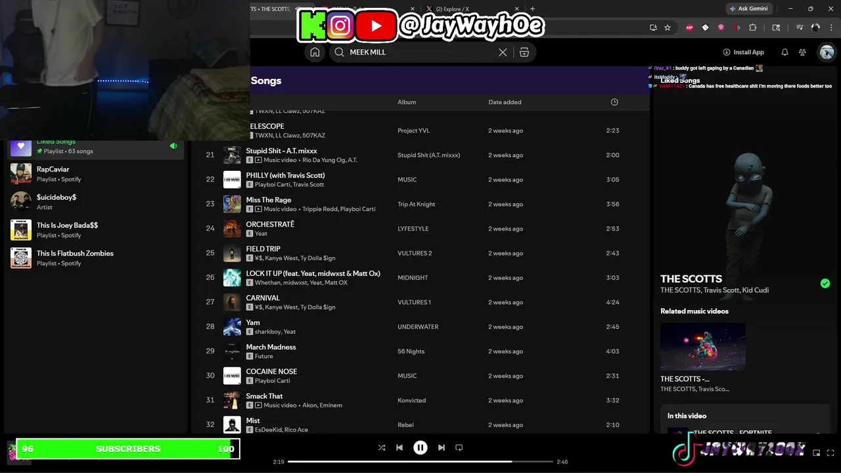Skip to the next track
This screenshot has height=473, width=841.
click(442, 447)
